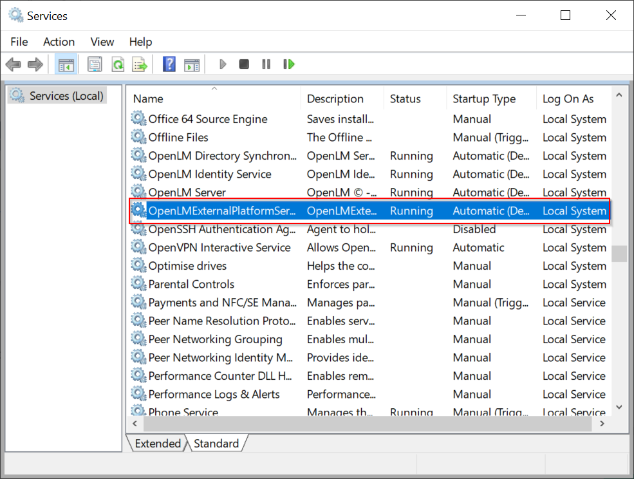634x479 pixels.
Task: Click the blue Help question mark icon
Action: pos(169,64)
